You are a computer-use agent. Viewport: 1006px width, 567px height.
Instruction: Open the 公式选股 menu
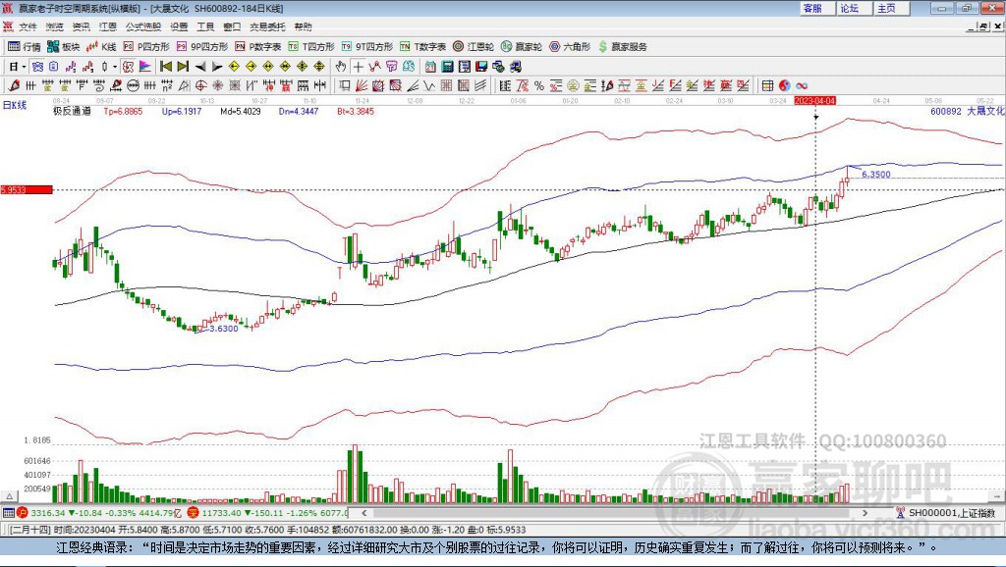[143, 26]
